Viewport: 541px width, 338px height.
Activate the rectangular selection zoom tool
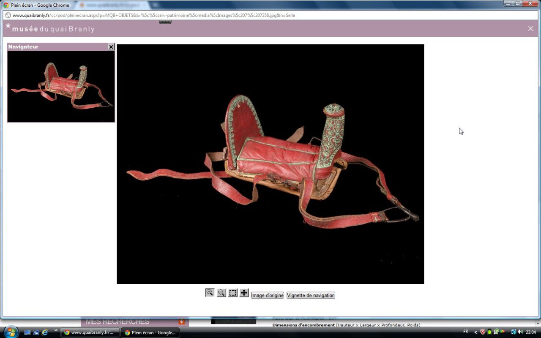coord(233,293)
